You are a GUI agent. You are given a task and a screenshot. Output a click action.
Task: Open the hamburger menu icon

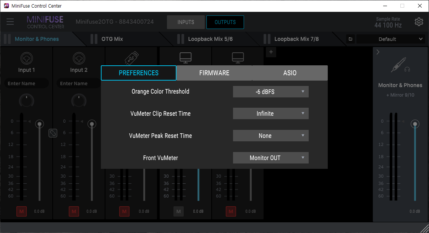tap(10, 22)
